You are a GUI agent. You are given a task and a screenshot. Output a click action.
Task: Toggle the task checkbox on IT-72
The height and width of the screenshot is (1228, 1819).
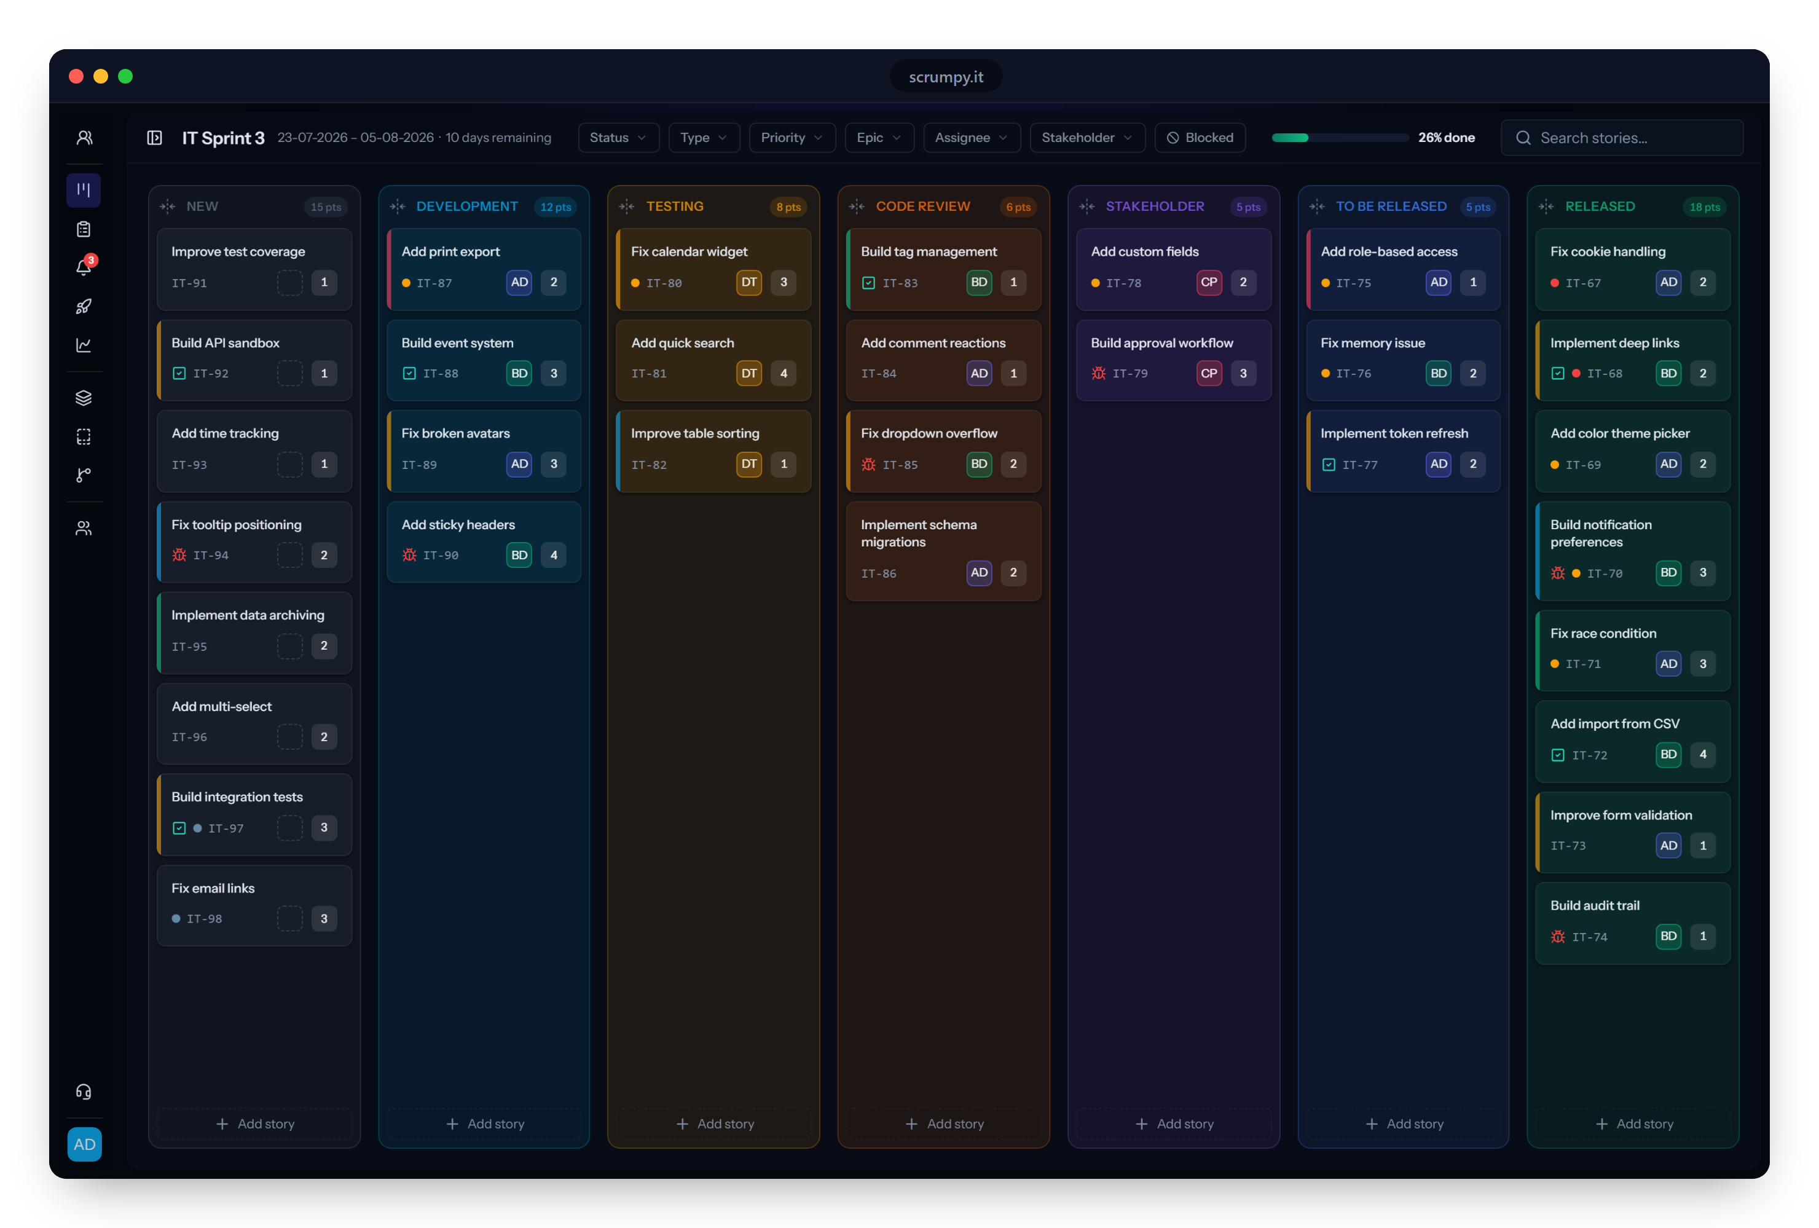point(1558,755)
